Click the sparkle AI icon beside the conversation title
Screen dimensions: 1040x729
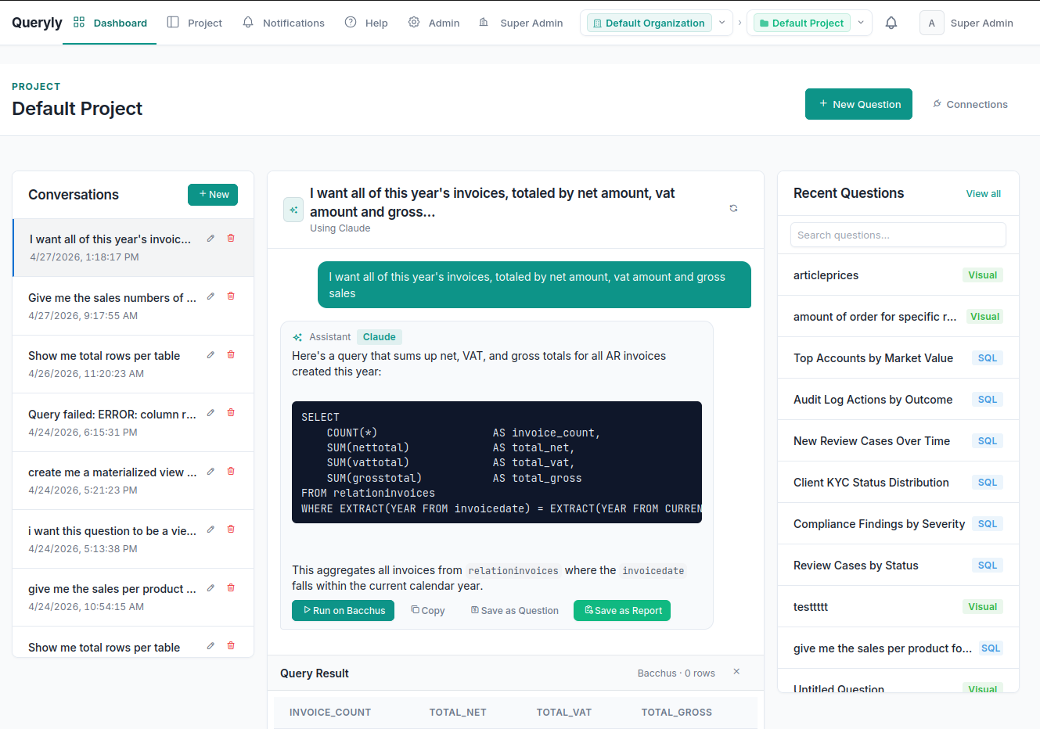[293, 210]
